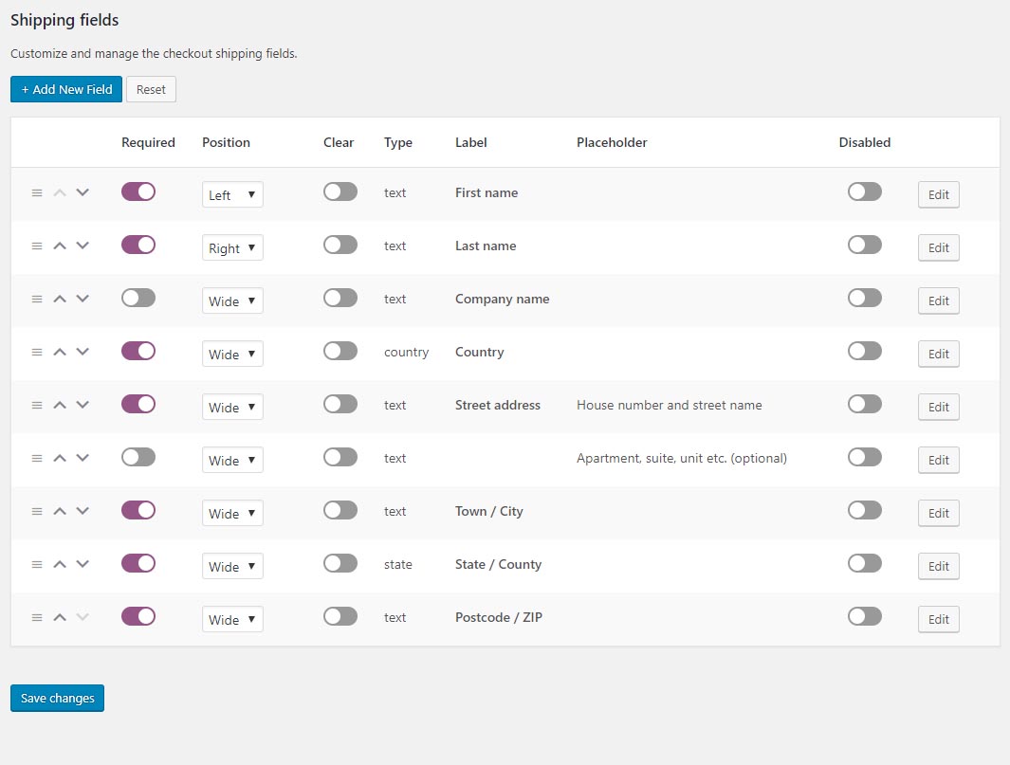This screenshot has width=1010, height=765.
Task: Move the Company name field down
Action: pyautogui.click(x=83, y=299)
